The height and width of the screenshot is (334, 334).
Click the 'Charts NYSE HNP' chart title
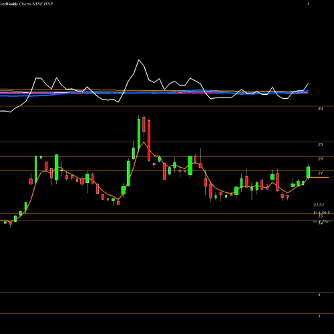[x=36, y=4]
